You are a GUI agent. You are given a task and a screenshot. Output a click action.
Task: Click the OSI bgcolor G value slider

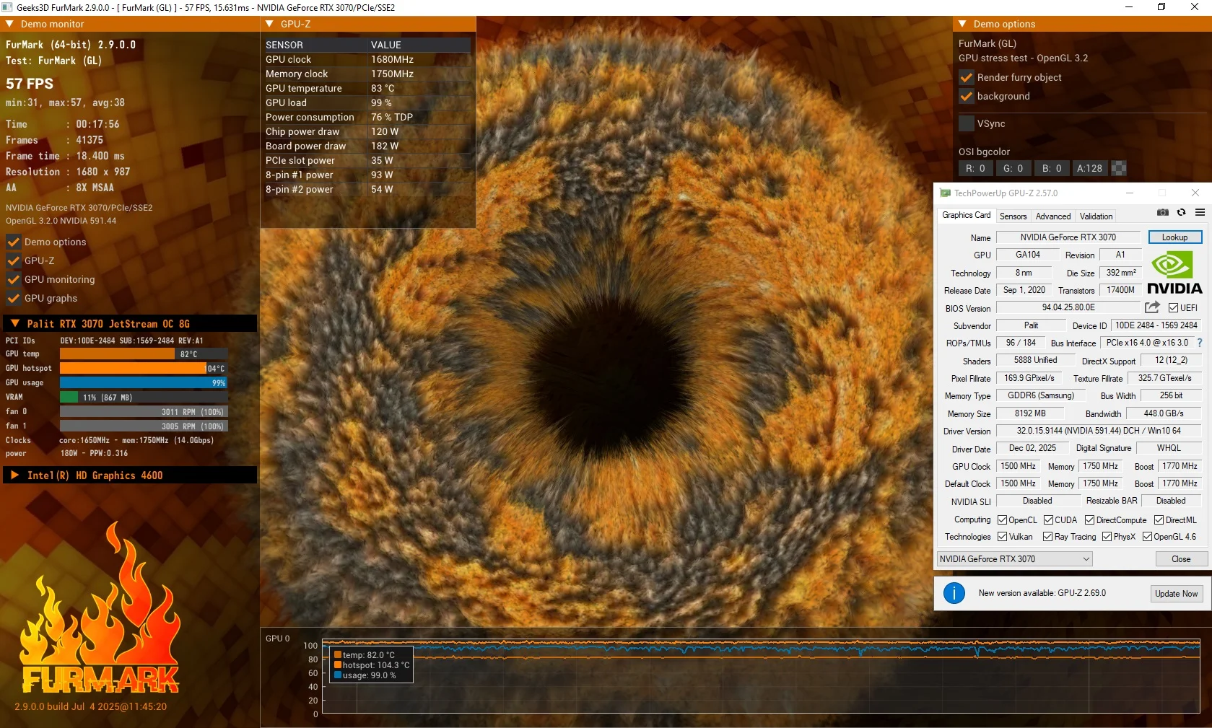tap(1013, 169)
